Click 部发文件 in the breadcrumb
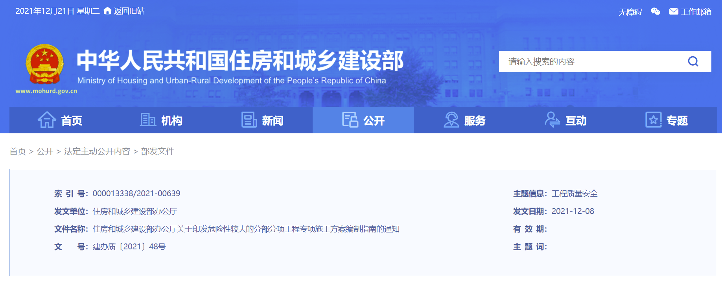Viewport: 722px width, 282px height. pyautogui.click(x=157, y=151)
